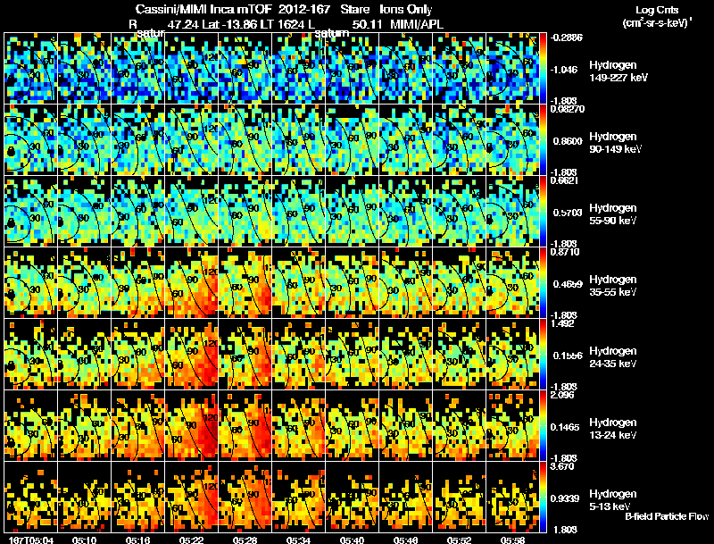The height and width of the screenshot is (544, 714).
Task: Click the LT 1624 header value
Action: (283, 25)
